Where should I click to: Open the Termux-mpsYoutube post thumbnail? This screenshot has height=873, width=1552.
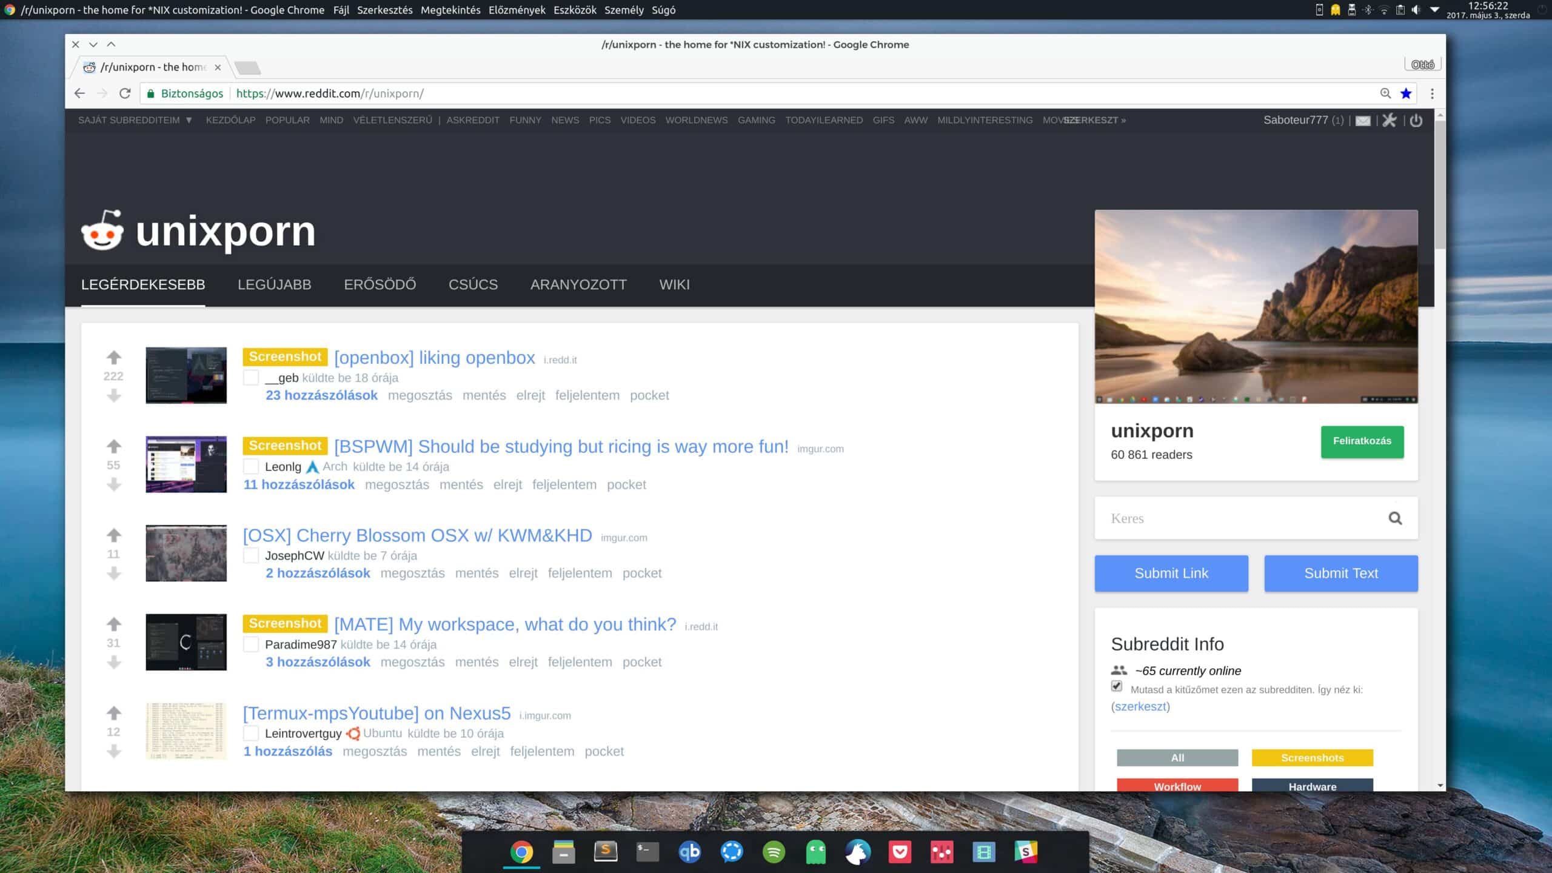pos(186,731)
